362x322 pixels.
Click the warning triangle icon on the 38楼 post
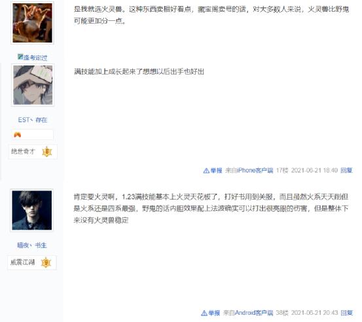[x=204, y=313]
